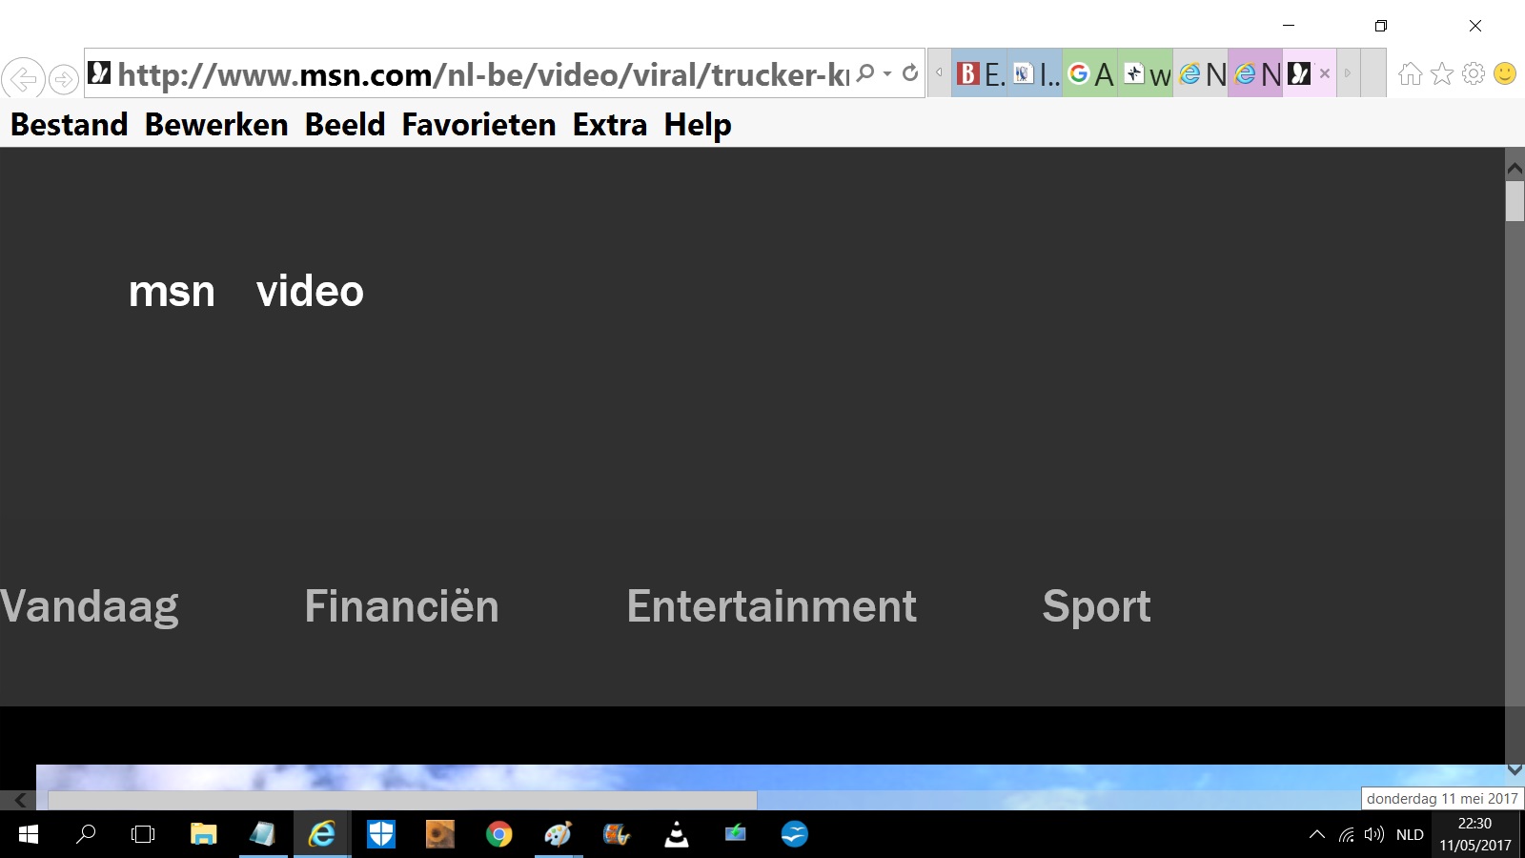The height and width of the screenshot is (858, 1525).
Task: Go forward with the browser forward arrow
Action: (x=64, y=79)
